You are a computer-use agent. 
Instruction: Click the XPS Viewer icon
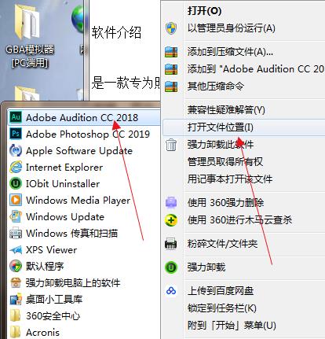[16, 250]
